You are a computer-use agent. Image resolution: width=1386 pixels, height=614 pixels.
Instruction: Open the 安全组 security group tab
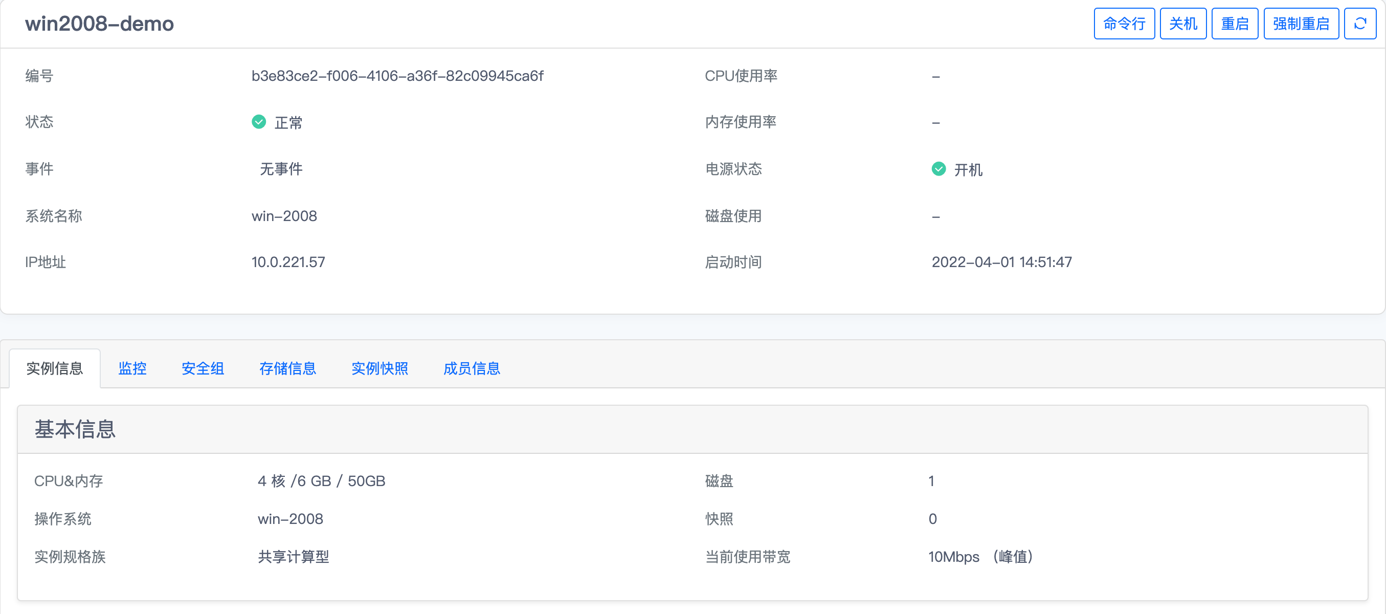coord(203,368)
